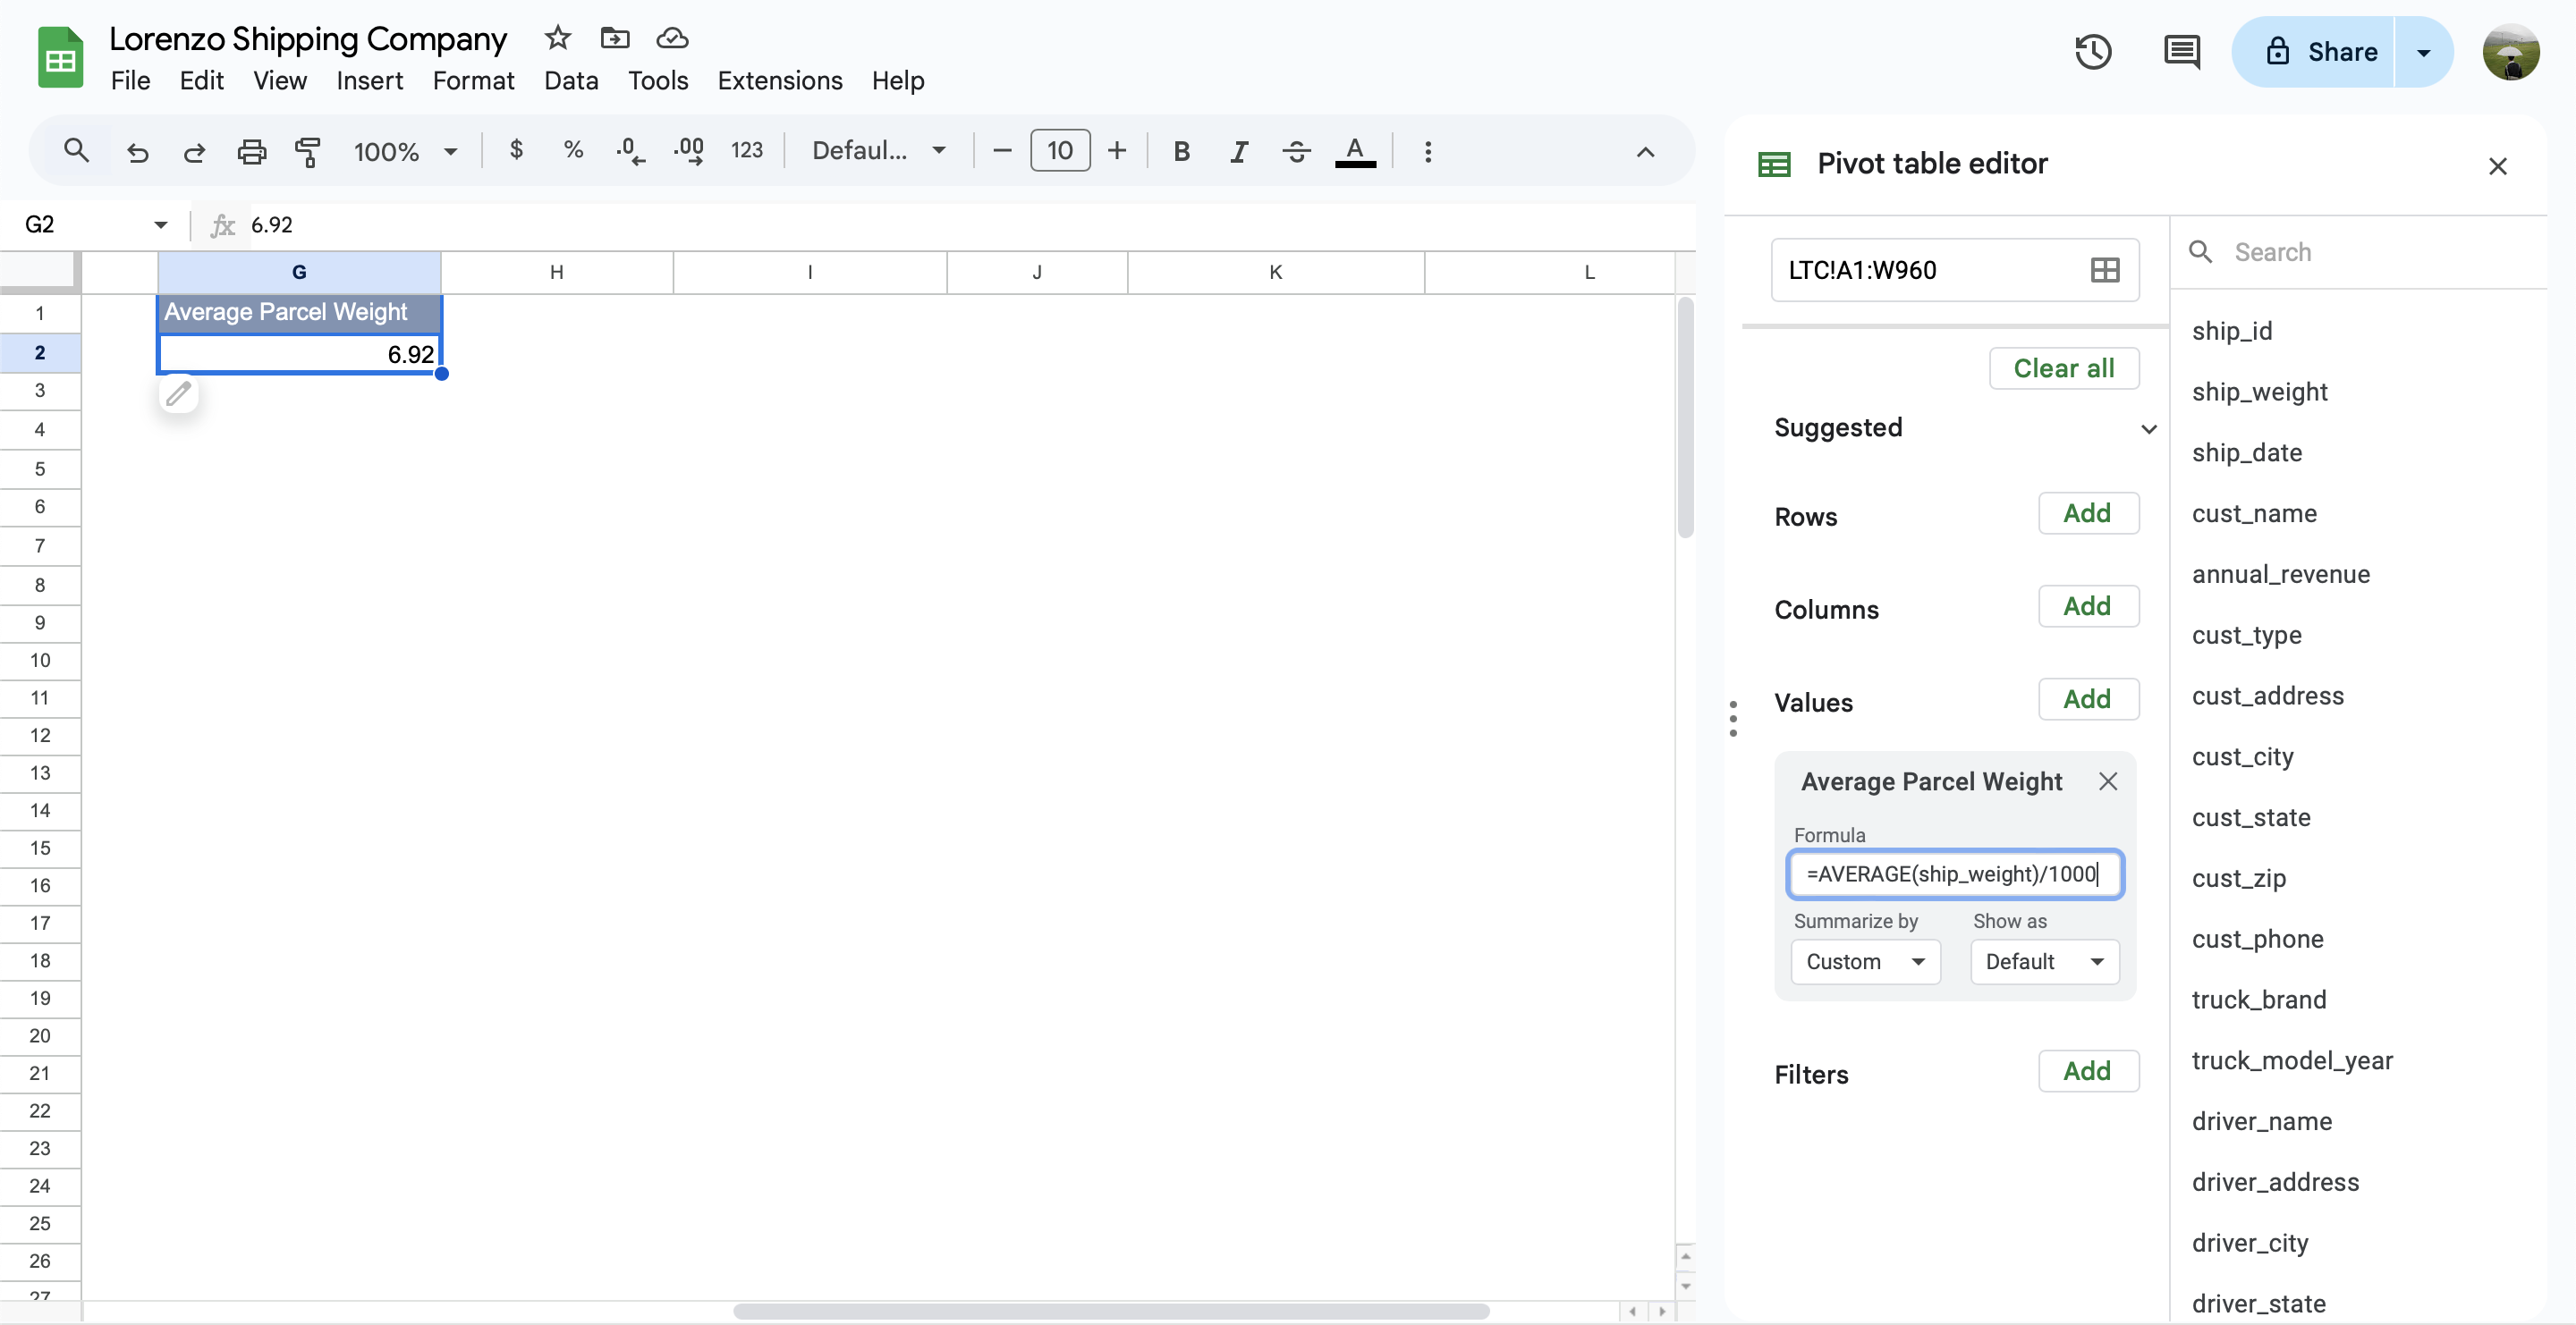2576x1325 pixels.
Task: Collapse the toolbar with the up chevron
Action: point(1645,152)
